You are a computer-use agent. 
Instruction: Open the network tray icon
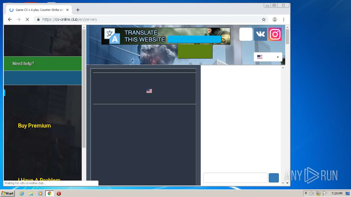pyautogui.click(x=318, y=193)
